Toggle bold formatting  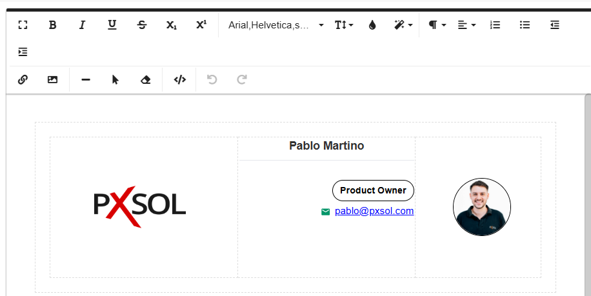53,25
